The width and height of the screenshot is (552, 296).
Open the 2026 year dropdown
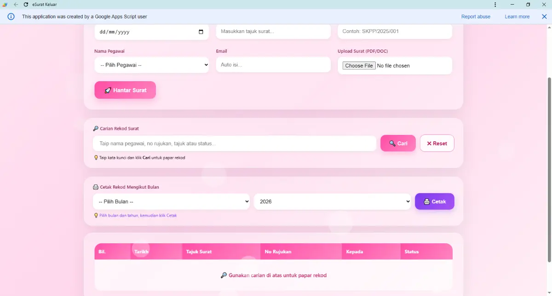(x=332, y=201)
